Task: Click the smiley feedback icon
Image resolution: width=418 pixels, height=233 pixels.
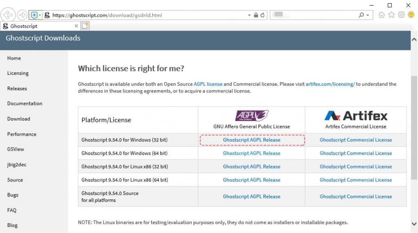Action: click(x=411, y=15)
